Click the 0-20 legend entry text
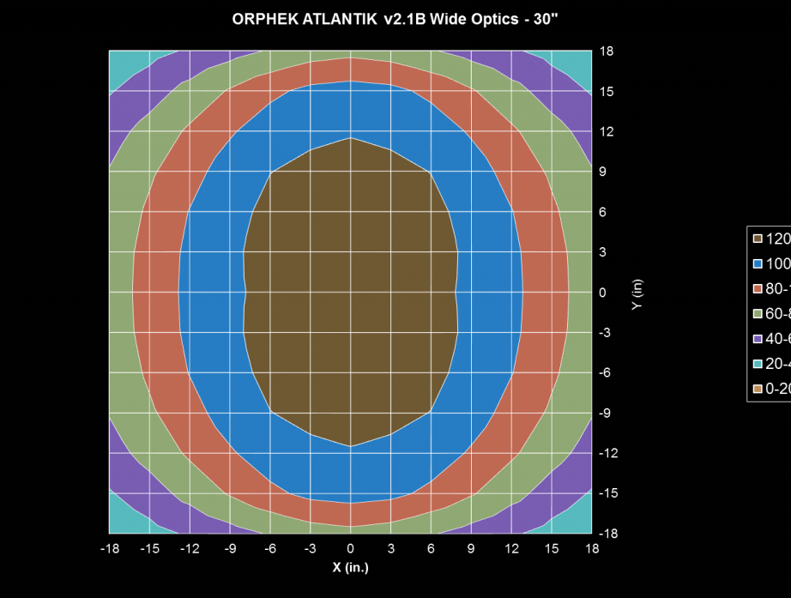 click(x=777, y=389)
